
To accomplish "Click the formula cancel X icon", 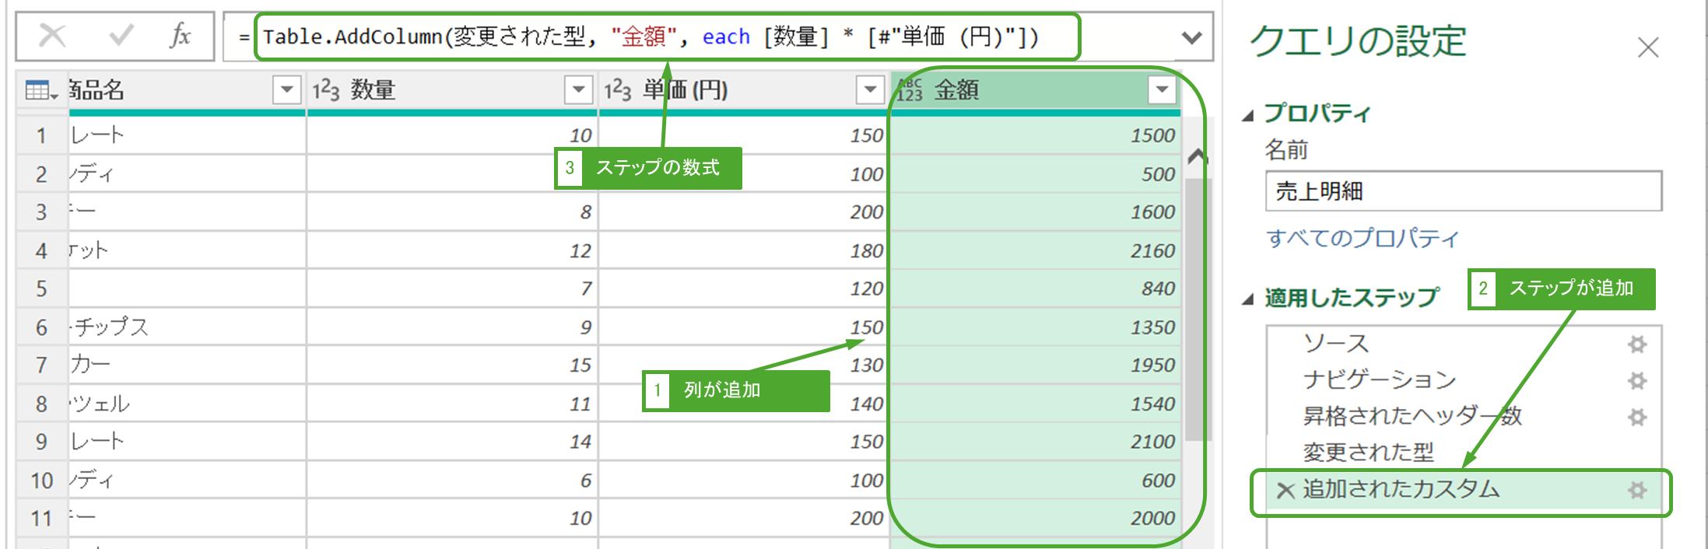I will tap(52, 36).
